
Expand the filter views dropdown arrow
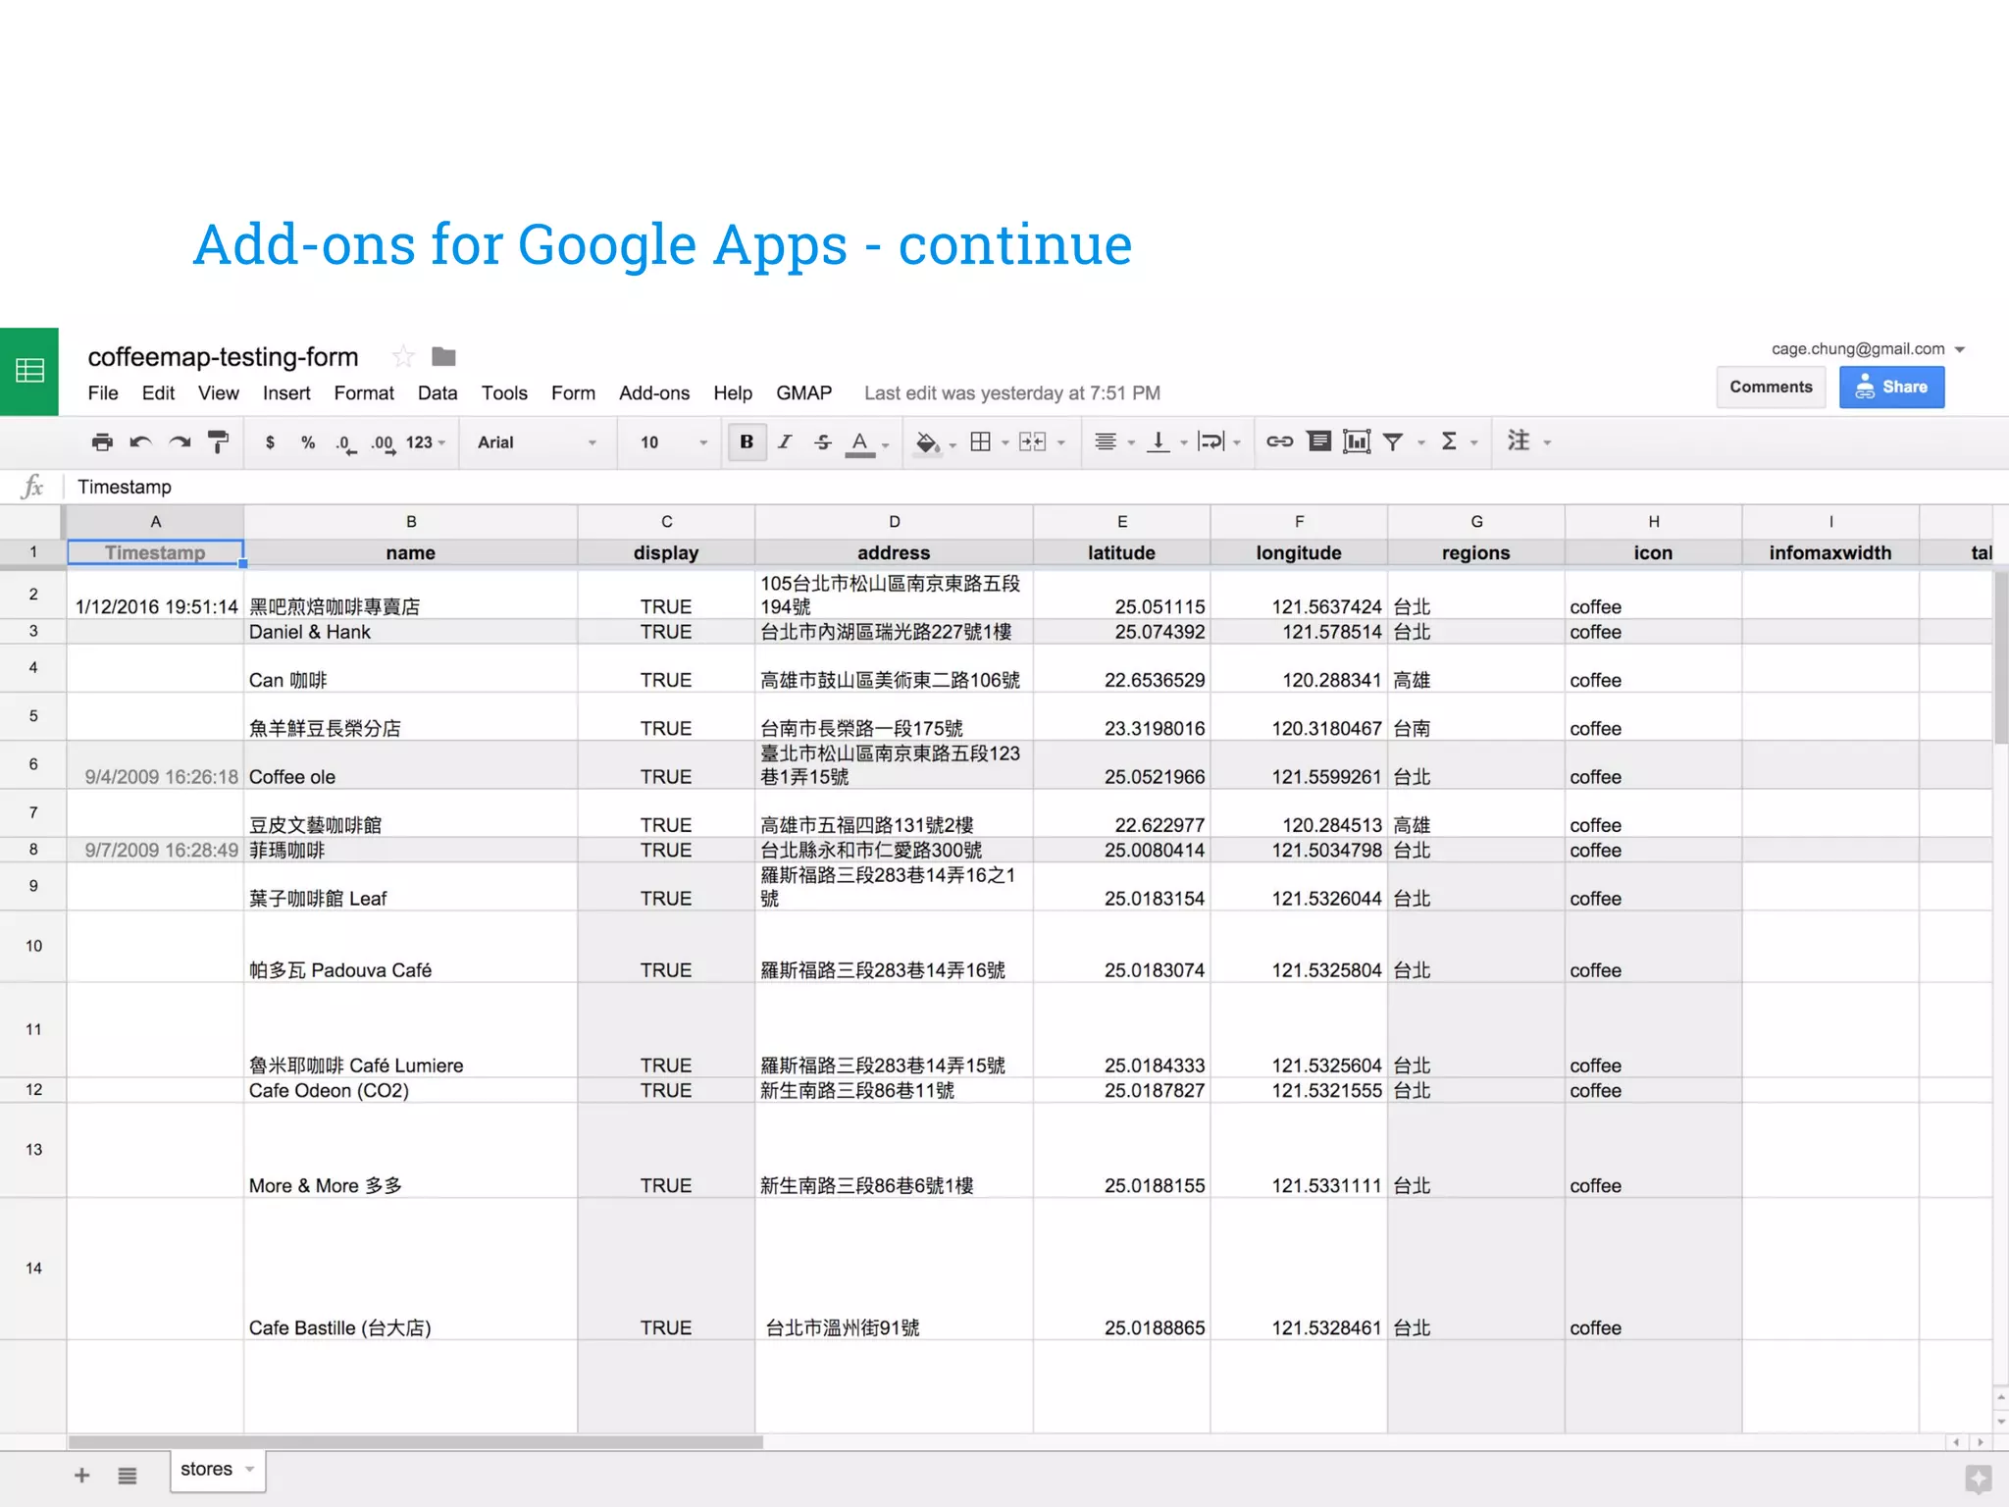tap(1420, 443)
